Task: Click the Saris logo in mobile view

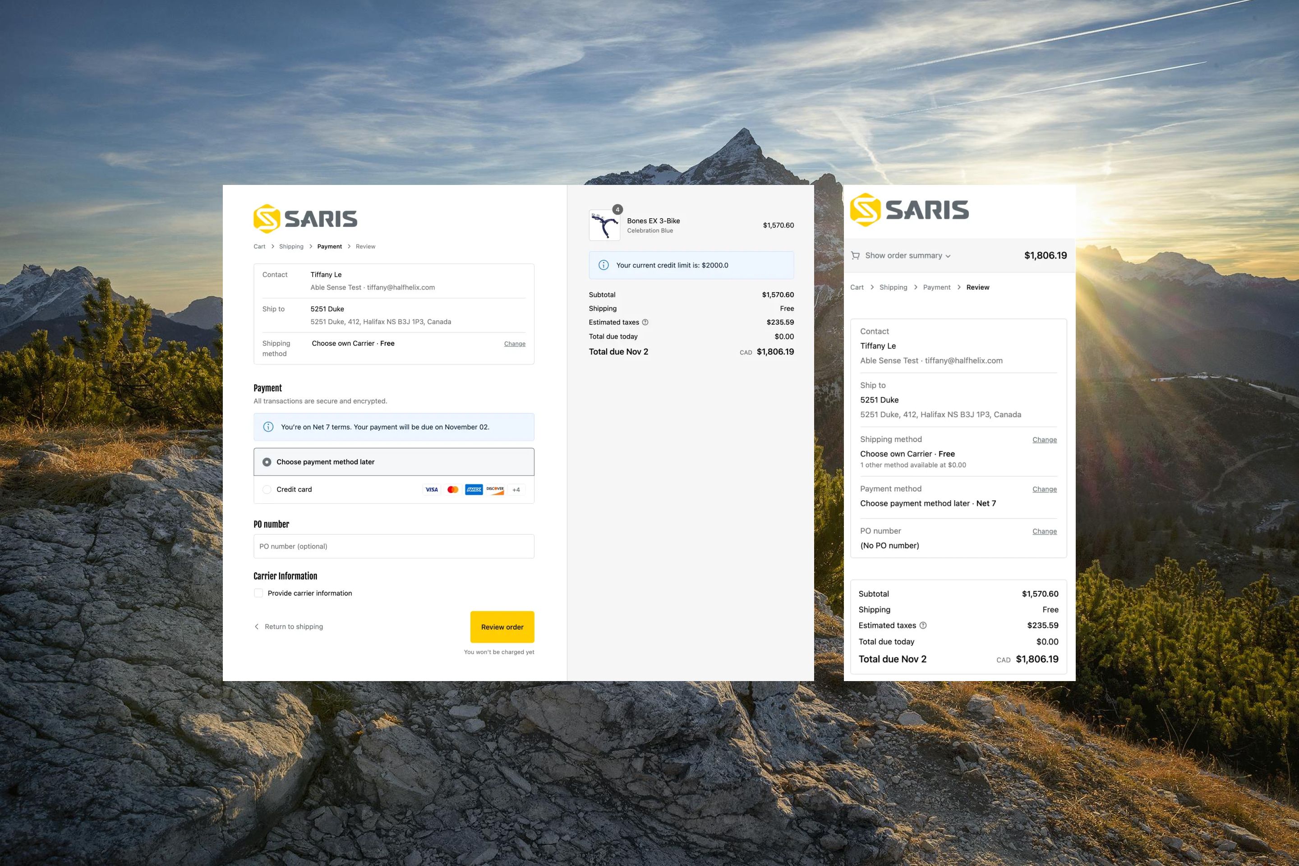Action: tap(909, 210)
